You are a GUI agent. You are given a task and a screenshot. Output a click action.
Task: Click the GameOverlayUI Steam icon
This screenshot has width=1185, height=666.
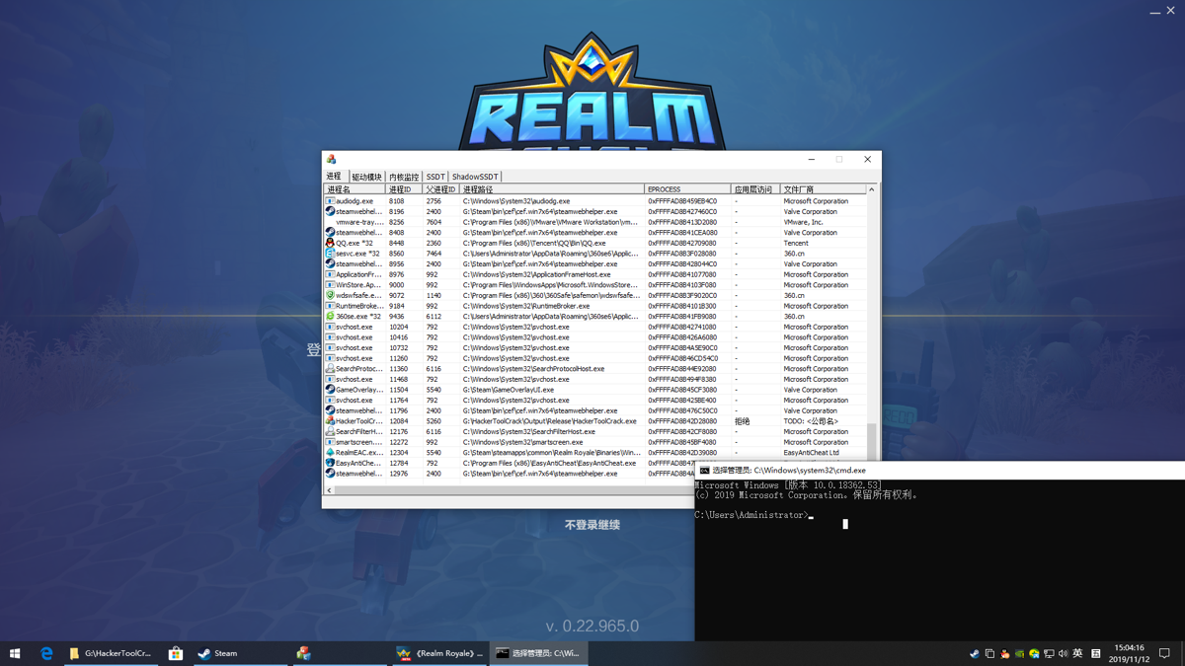click(x=330, y=390)
